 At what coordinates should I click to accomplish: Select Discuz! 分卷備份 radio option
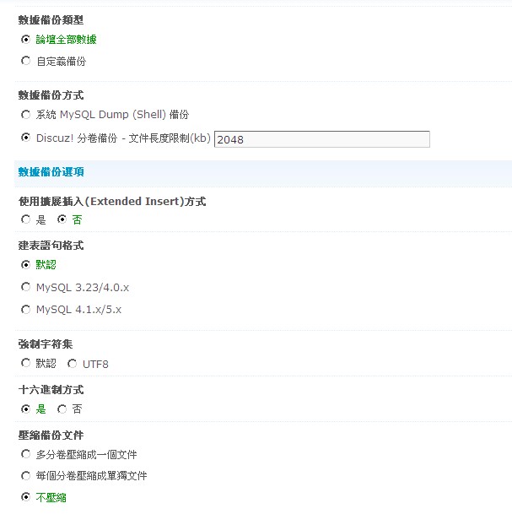[25, 138]
